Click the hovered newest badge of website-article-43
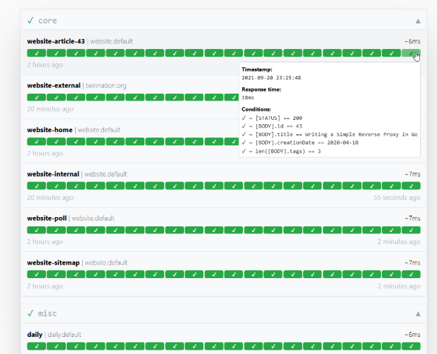 click(x=411, y=52)
